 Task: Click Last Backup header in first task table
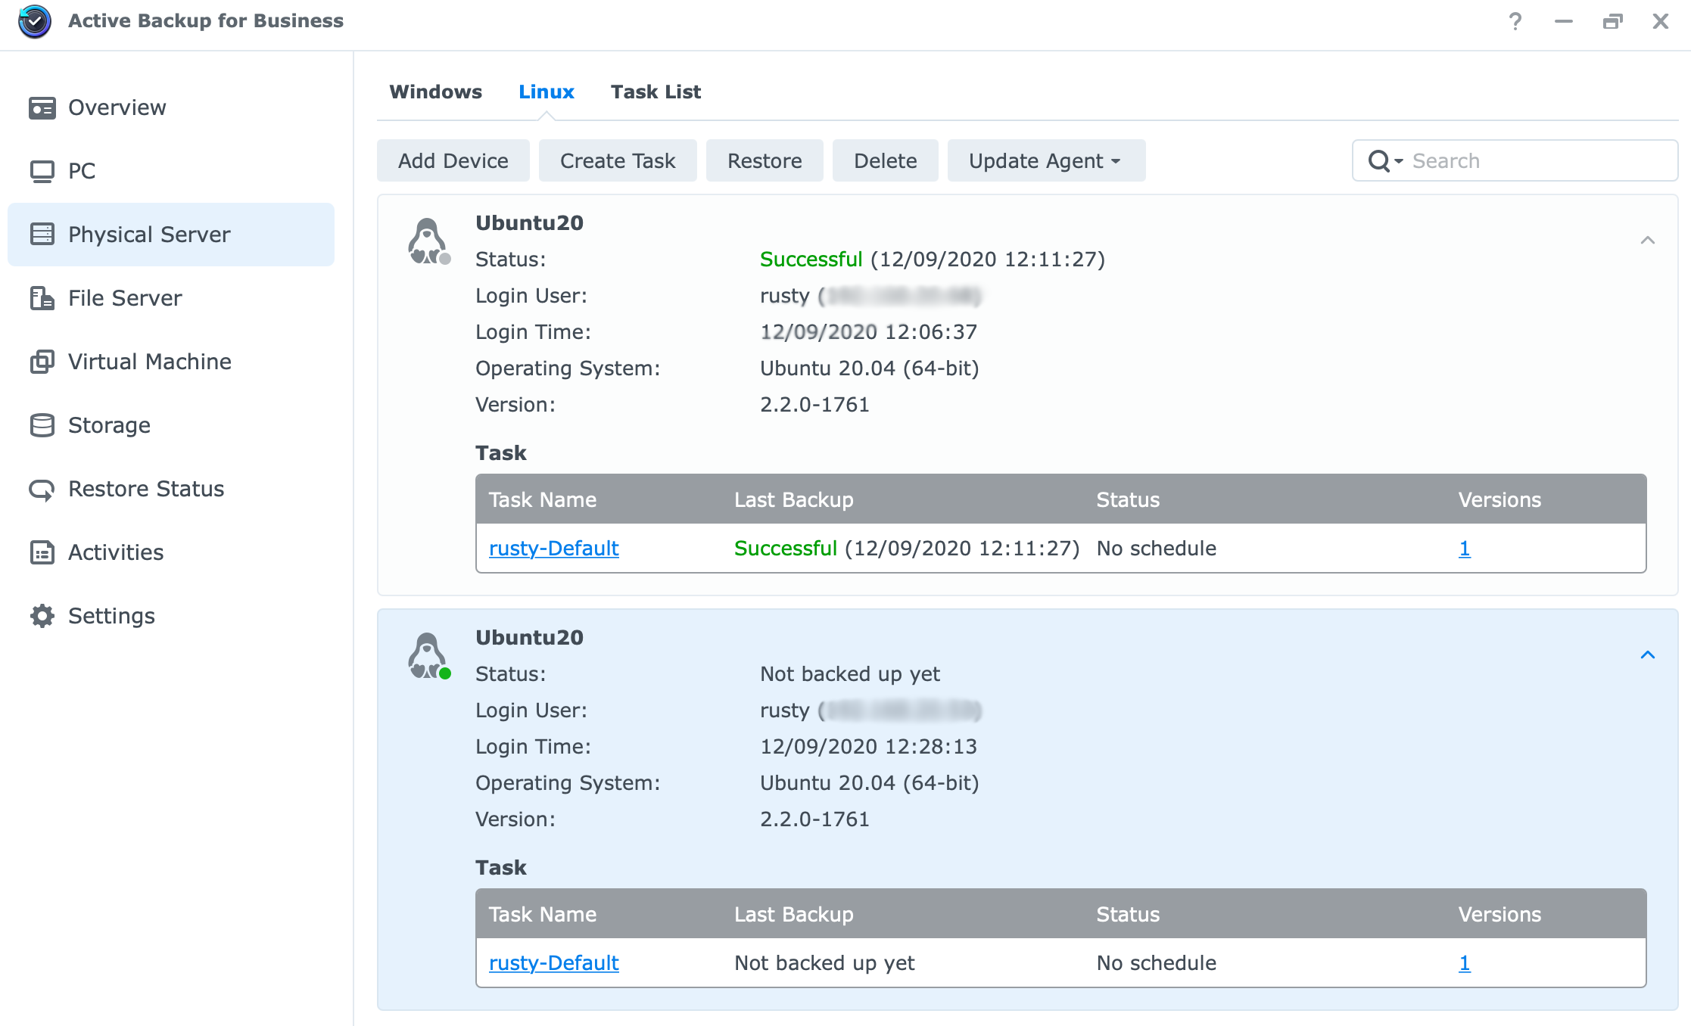(794, 500)
